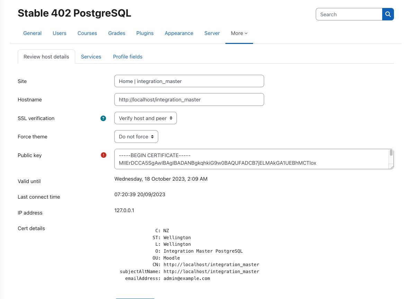Open the Force theme dropdown
The height and width of the screenshot is (299, 404).
point(136,137)
